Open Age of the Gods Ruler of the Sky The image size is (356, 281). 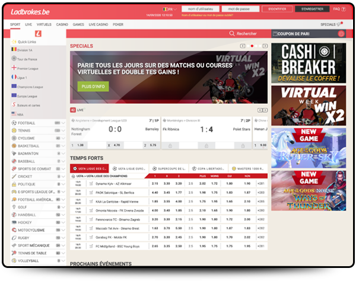pyautogui.click(x=309, y=148)
